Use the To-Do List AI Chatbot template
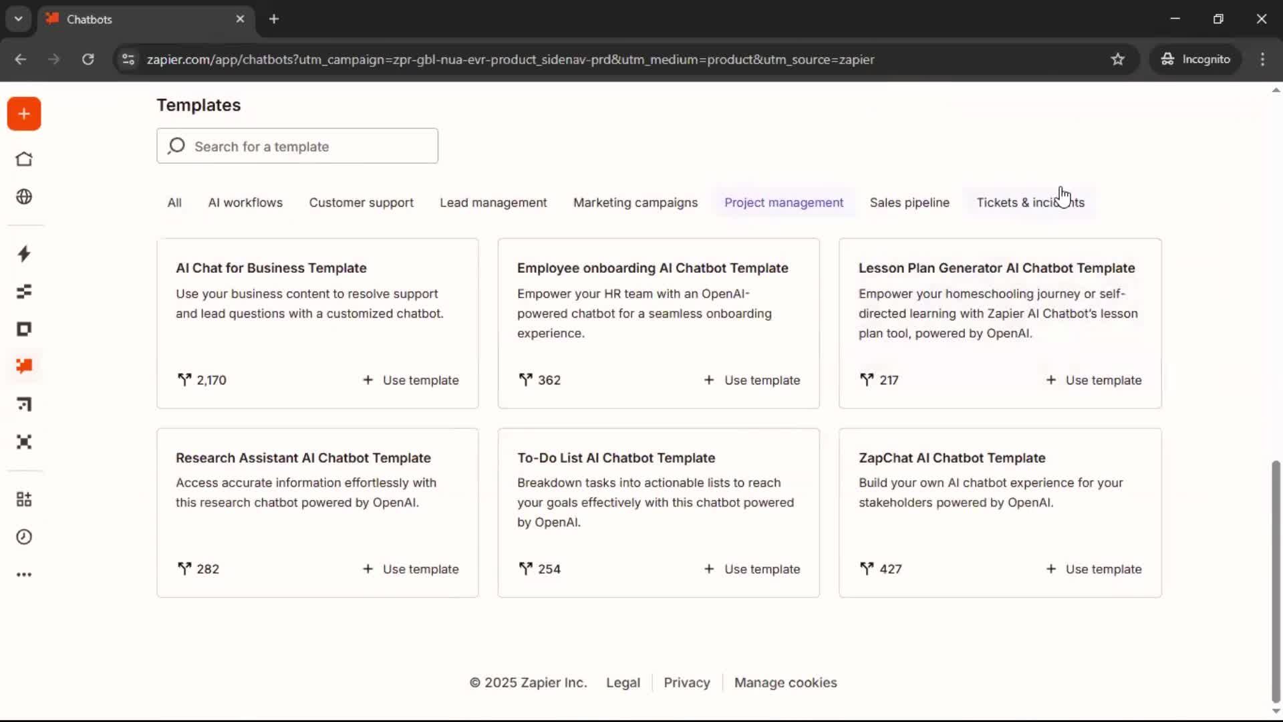The image size is (1283, 722). (x=752, y=570)
